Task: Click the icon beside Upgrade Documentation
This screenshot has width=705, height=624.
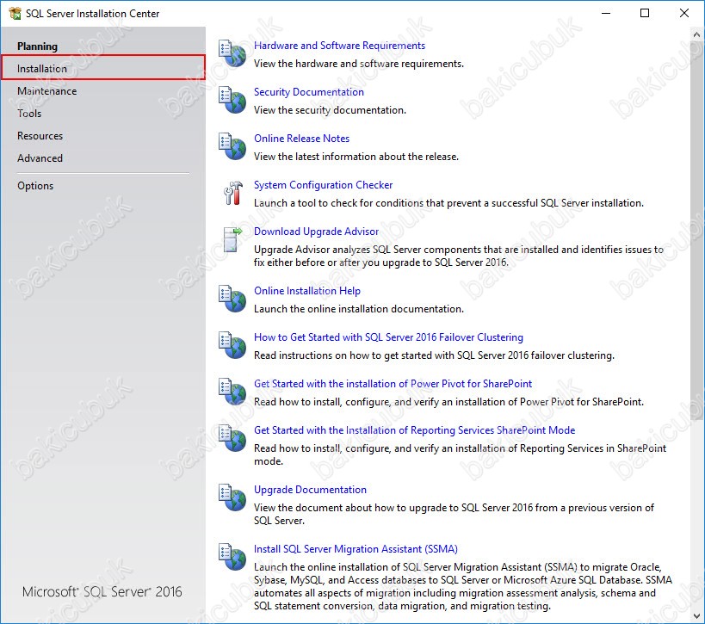Action: (232, 497)
